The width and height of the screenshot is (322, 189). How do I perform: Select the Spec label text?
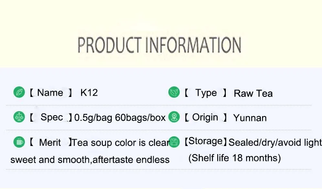[x=52, y=118]
